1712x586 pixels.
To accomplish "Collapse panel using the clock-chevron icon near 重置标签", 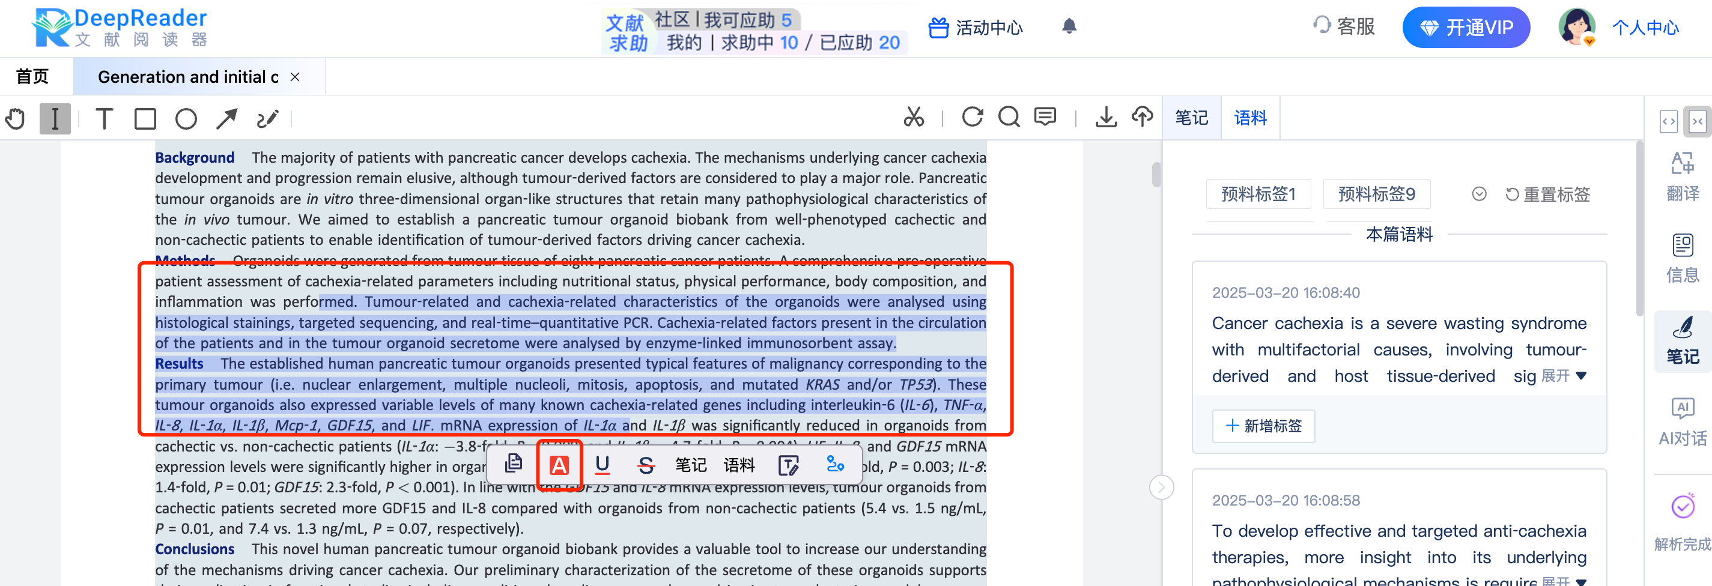I will [x=1480, y=193].
